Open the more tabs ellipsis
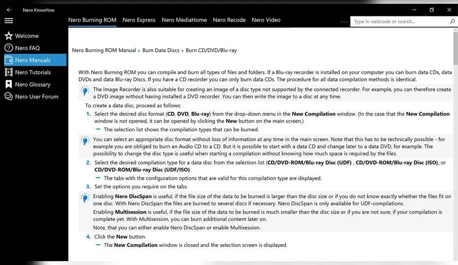This screenshot has width=458, height=265. coord(344,21)
